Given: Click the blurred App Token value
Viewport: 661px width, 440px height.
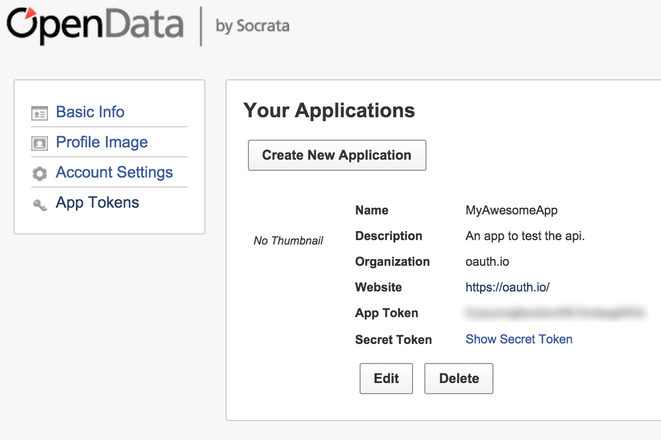Looking at the screenshot, I should pos(555,313).
